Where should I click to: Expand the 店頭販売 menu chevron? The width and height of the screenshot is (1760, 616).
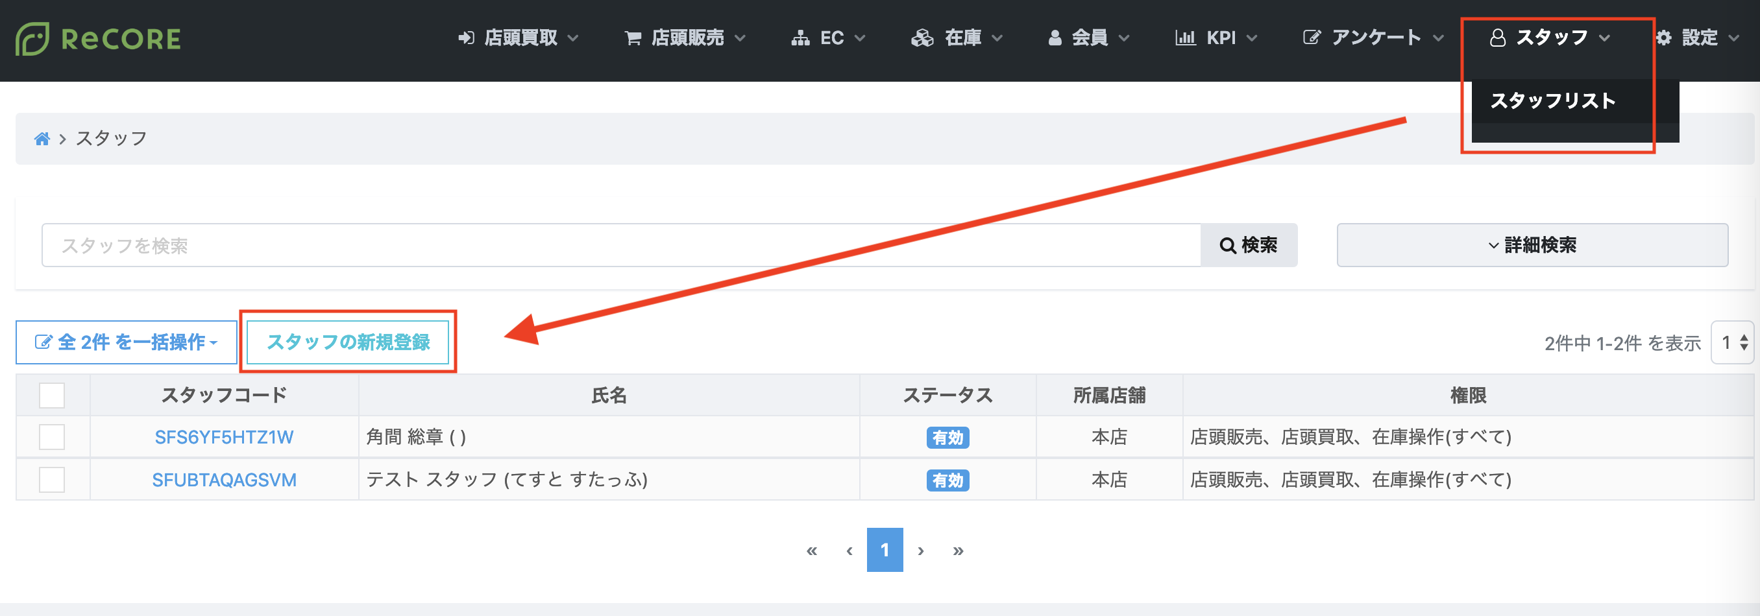click(x=740, y=38)
